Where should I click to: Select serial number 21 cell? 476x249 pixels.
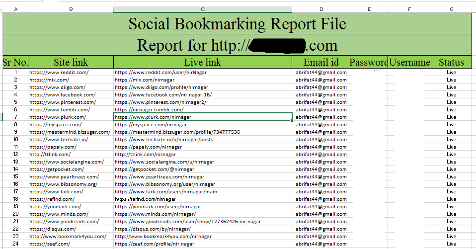[x=15, y=221]
